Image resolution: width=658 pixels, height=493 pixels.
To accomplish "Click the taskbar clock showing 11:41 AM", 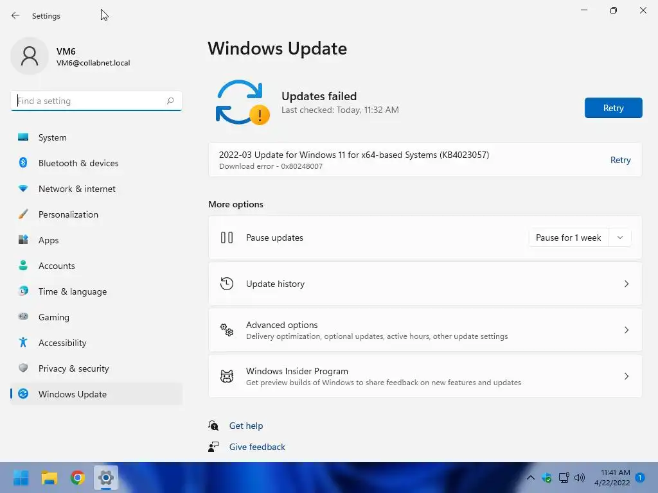I will tap(612, 478).
